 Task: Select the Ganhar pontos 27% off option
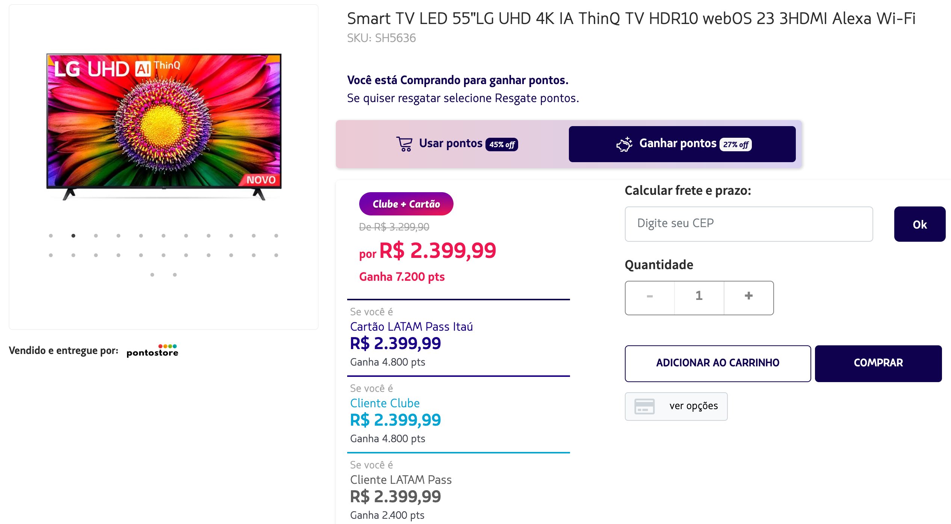682,144
